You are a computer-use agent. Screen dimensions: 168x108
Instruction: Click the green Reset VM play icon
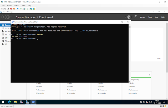point(21,9)
